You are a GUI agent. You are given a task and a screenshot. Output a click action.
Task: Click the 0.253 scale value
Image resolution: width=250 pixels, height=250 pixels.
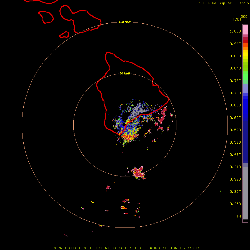235,204
